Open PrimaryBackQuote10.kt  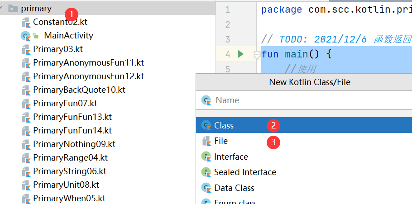click(x=79, y=90)
